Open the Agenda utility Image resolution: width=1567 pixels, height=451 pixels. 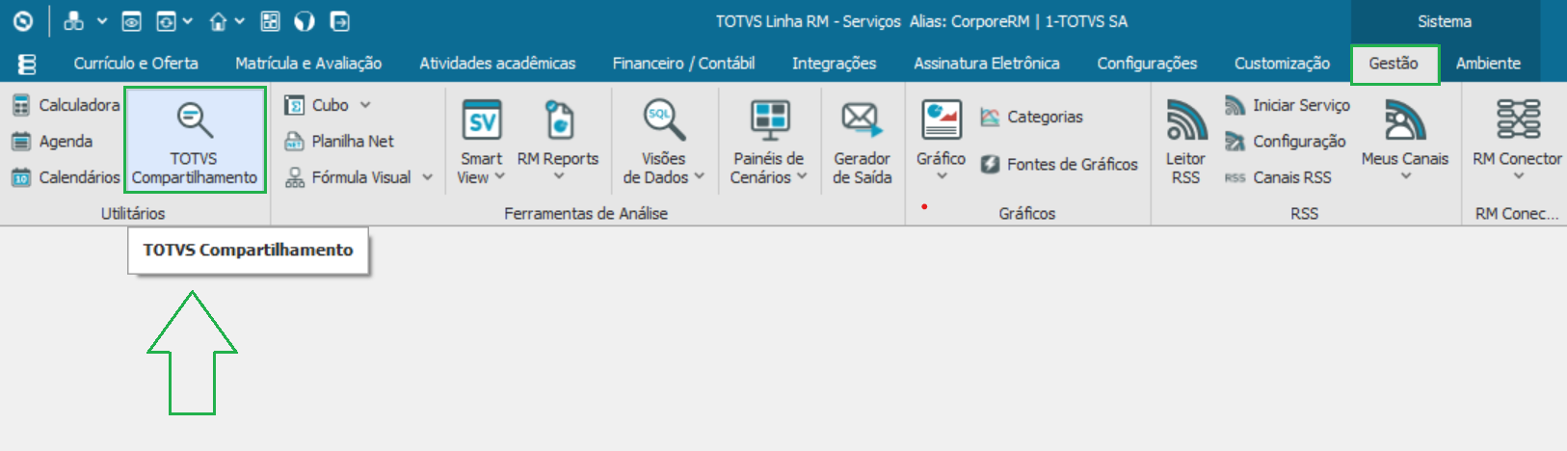click(x=52, y=141)
